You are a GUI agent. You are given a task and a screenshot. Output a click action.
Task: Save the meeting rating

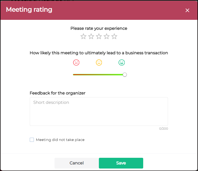click(x=121, y=163)
